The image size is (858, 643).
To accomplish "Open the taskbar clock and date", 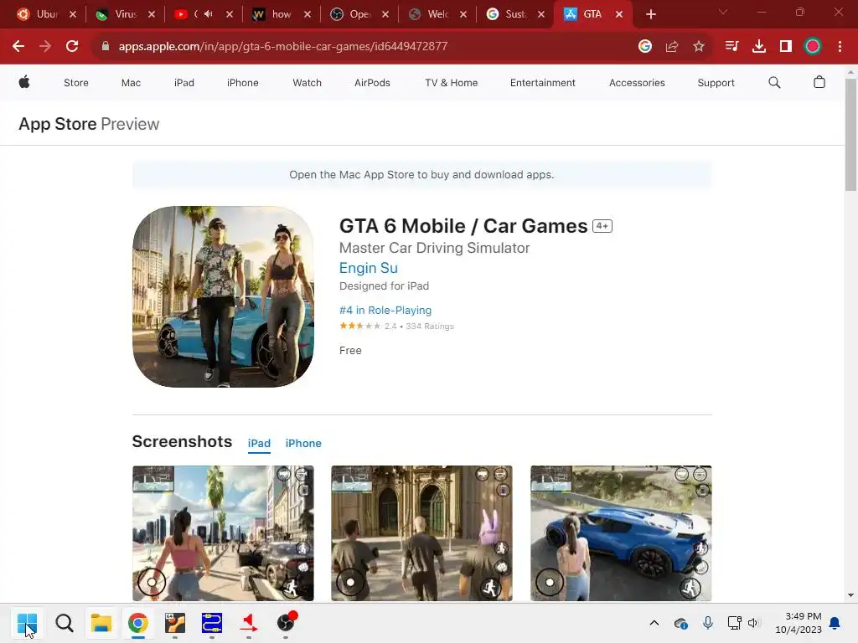I will (799, 623).
